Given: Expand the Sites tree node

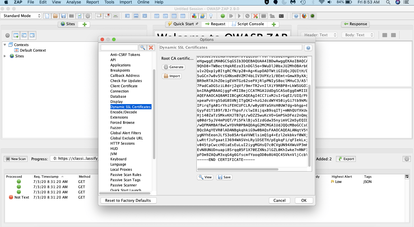Looking at the screenshot, I should tap(5, 56).
